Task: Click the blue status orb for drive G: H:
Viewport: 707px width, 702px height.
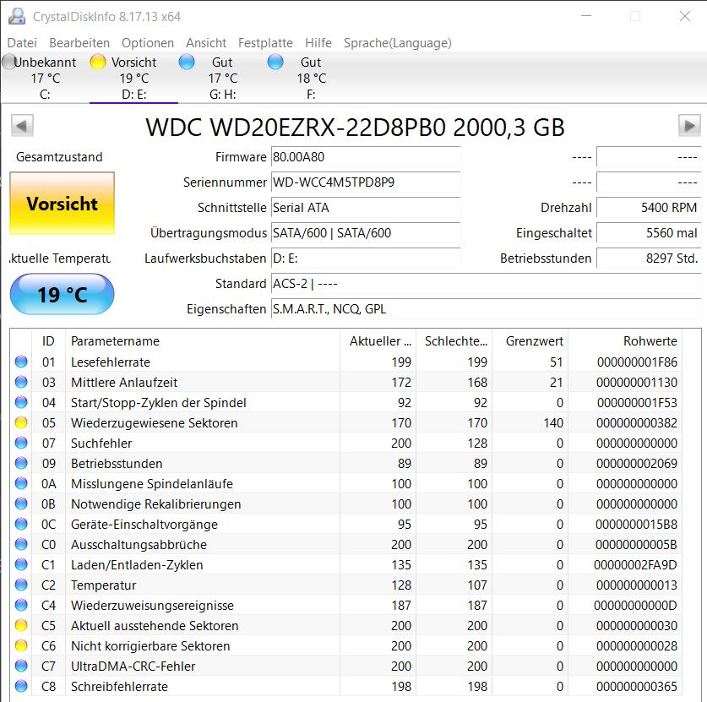Action: [x=187, y=62]
